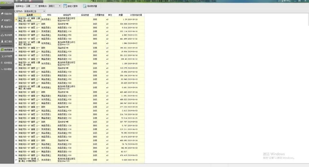Viewport: 309px width, 167px height.
Task: Click 规格型号 cell in row 12
Action: pos(67,64)
